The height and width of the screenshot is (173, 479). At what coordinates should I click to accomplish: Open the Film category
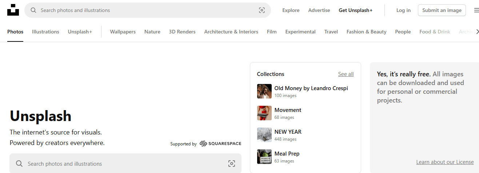(x=272, y=32)
